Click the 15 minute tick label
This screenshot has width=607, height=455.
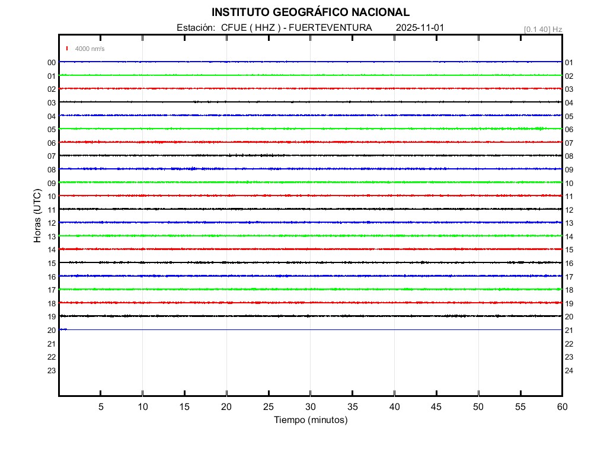184,406
